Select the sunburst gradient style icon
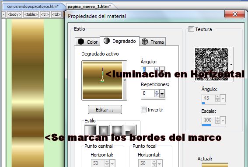Screen dimensions: 248x167 (117, 130)
